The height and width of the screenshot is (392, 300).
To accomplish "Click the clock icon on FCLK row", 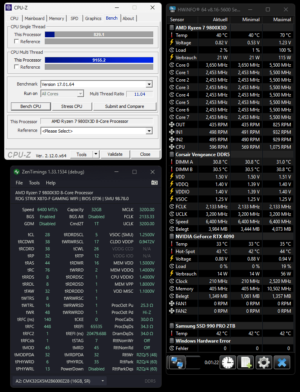I will [x=172, y=206].
